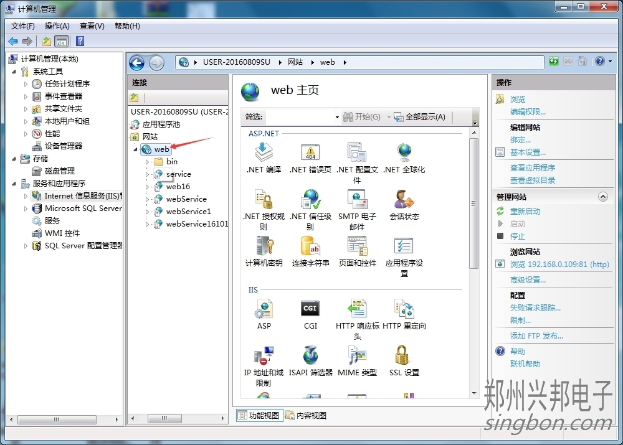Image resolution: width=623 pixels, height=445 pixels.
Task: Collapse the web site tree node
Action: pos(135,149)
